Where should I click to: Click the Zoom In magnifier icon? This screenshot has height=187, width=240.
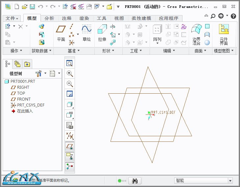(69, 74)
